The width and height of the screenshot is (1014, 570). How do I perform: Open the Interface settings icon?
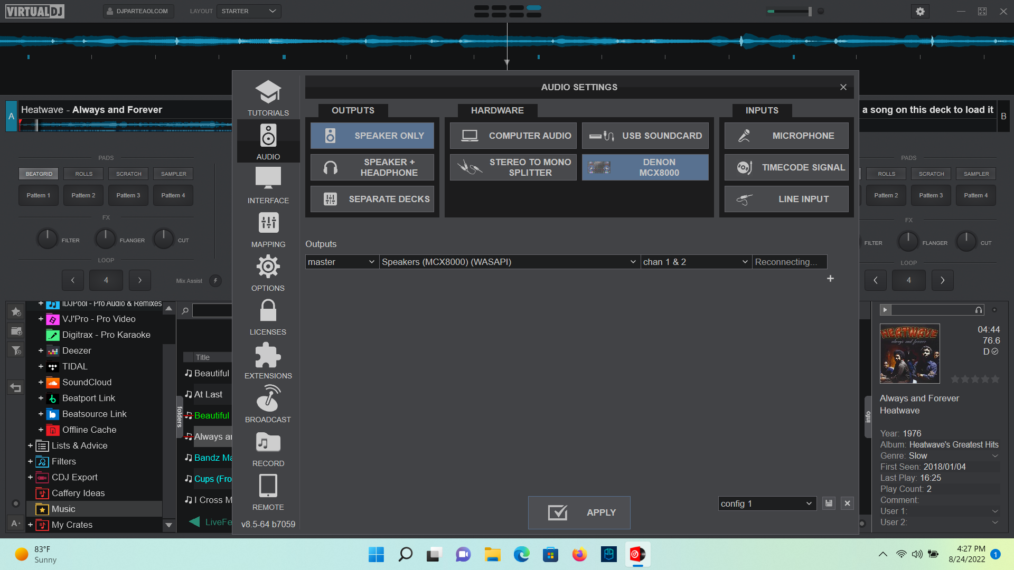268,178
